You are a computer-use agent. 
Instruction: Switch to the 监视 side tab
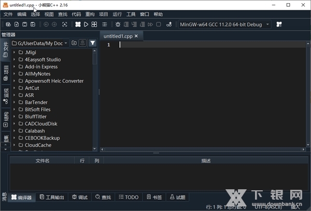tap(6, 96)
